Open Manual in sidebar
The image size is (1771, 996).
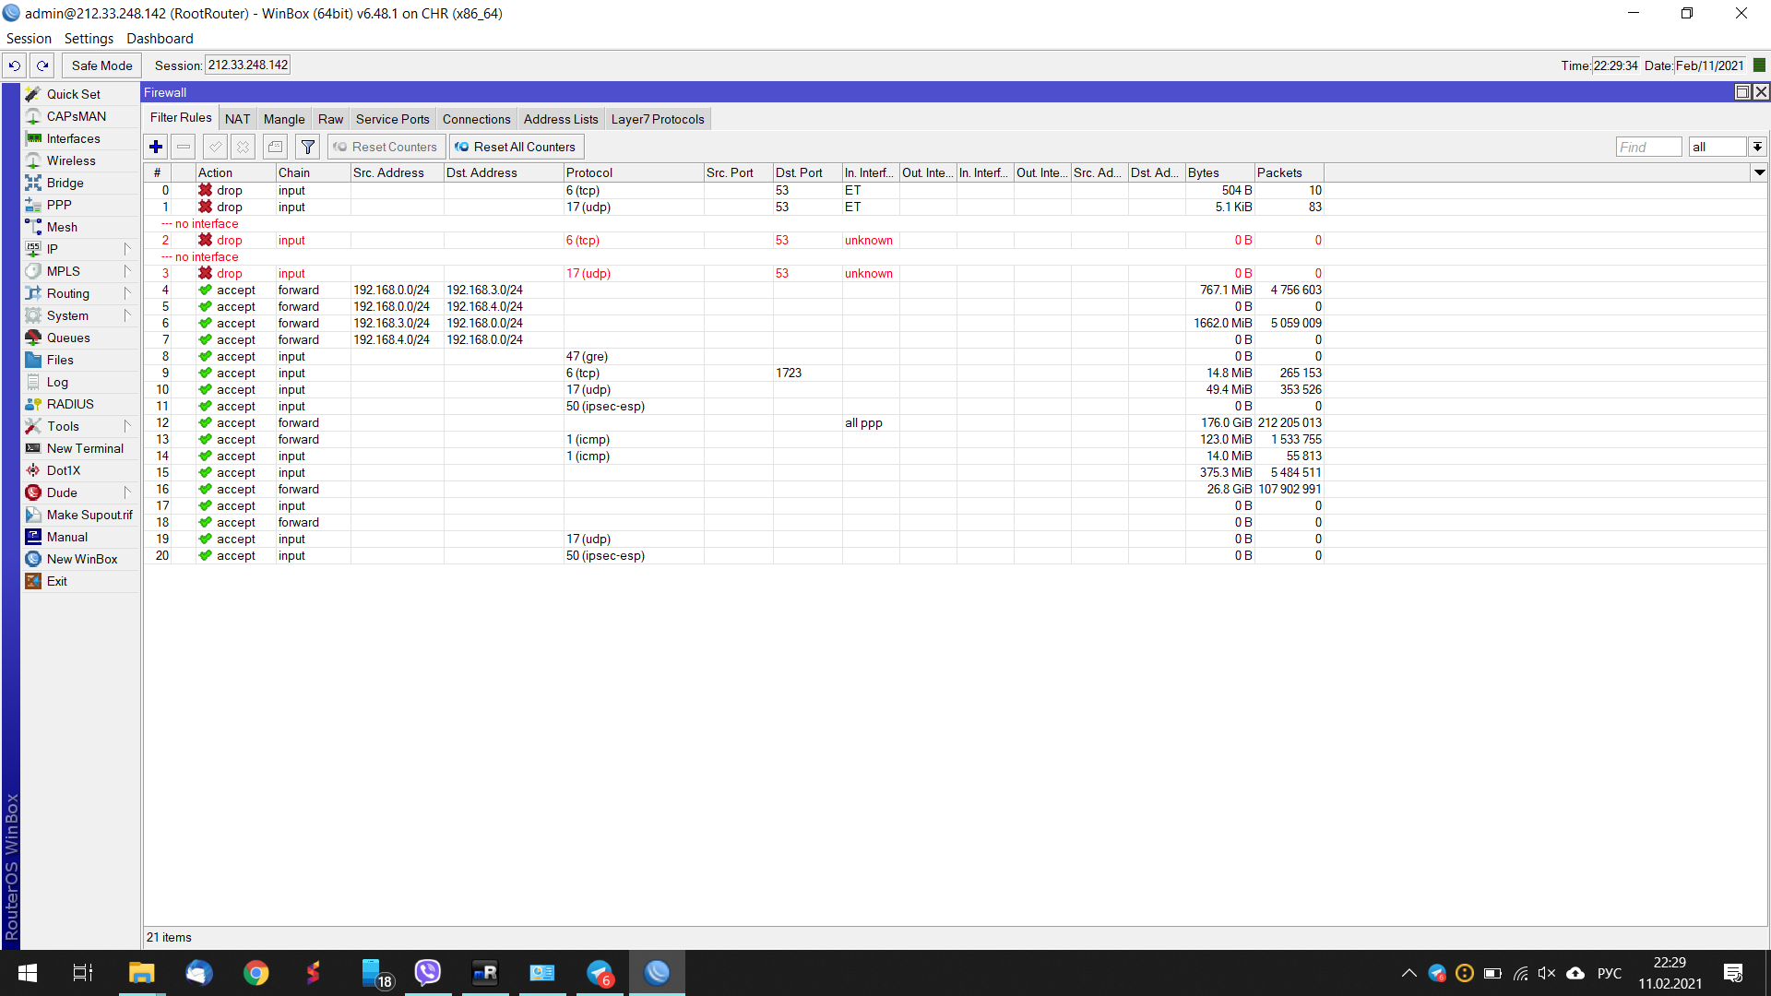(67, 537)
